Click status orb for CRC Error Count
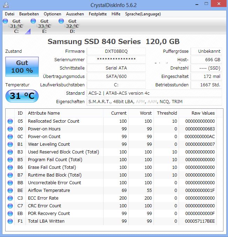The image size is (228, 237). click(x=10, y=206)
